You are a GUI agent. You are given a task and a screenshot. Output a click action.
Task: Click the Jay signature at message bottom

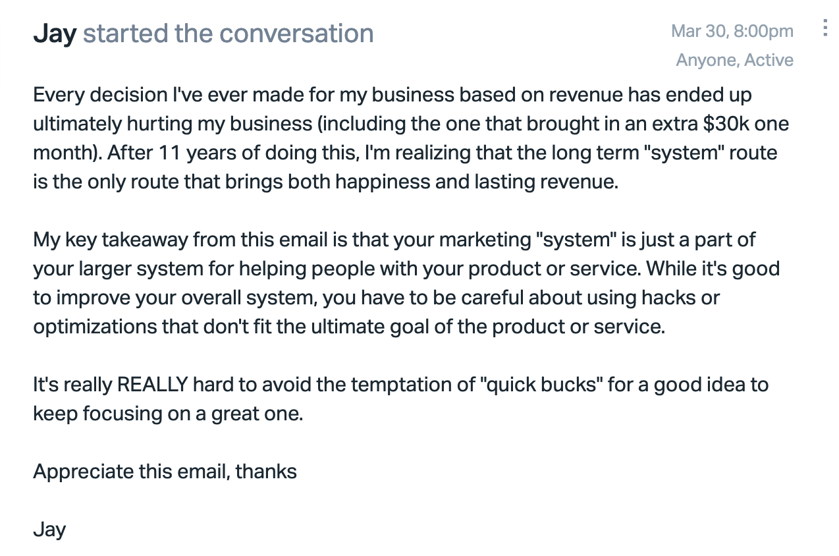coord(49,530)
